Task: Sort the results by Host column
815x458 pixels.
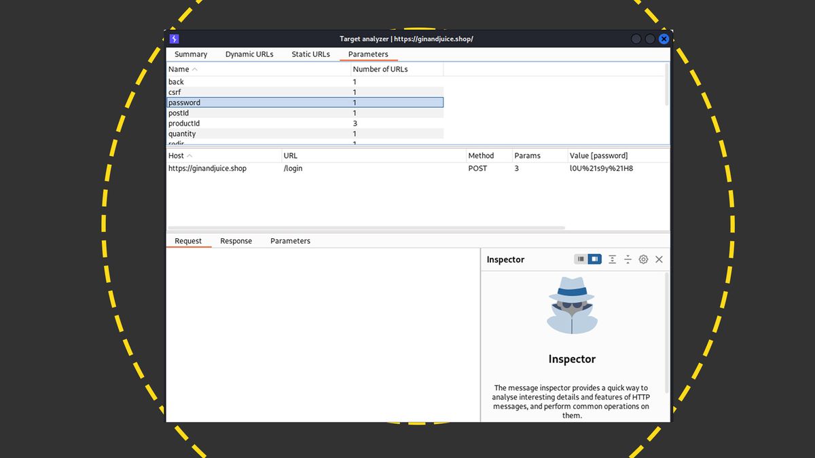Action: (x=178, y=155)
